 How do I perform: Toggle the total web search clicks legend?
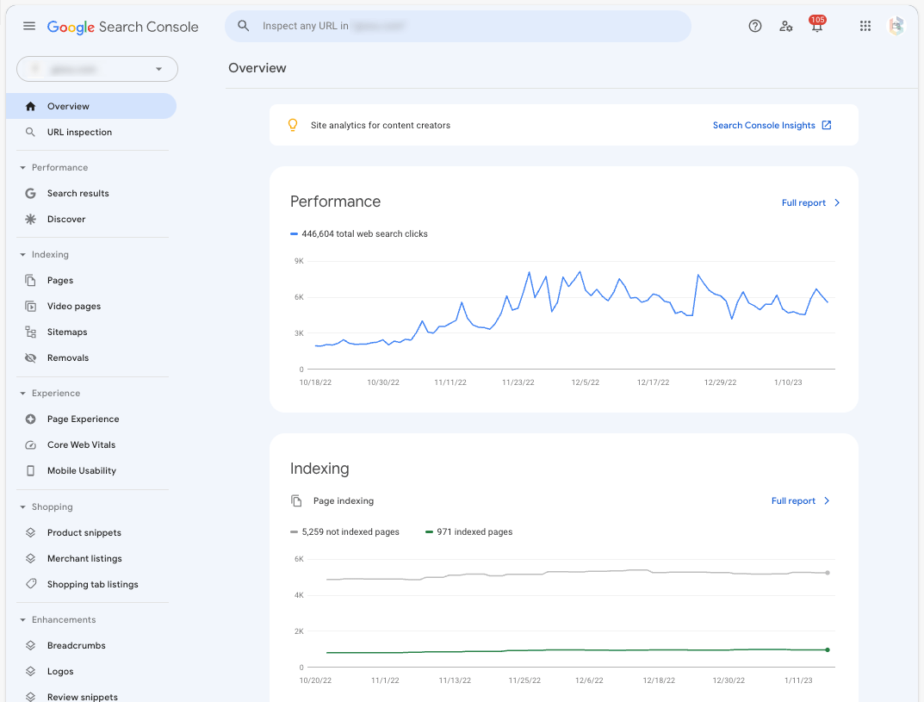tap(359, 233)
